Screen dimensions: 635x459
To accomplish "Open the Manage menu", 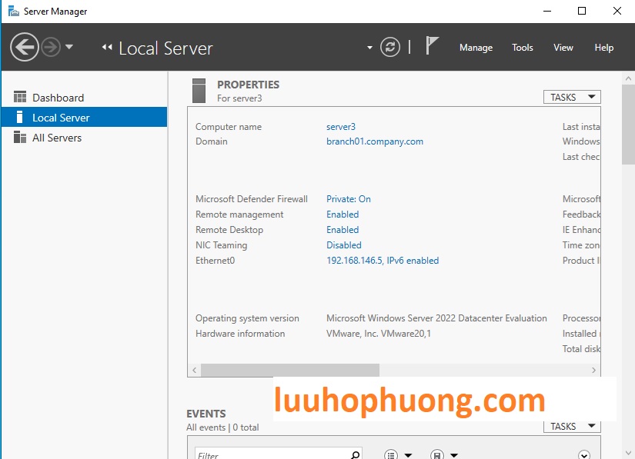I will 476,47.
